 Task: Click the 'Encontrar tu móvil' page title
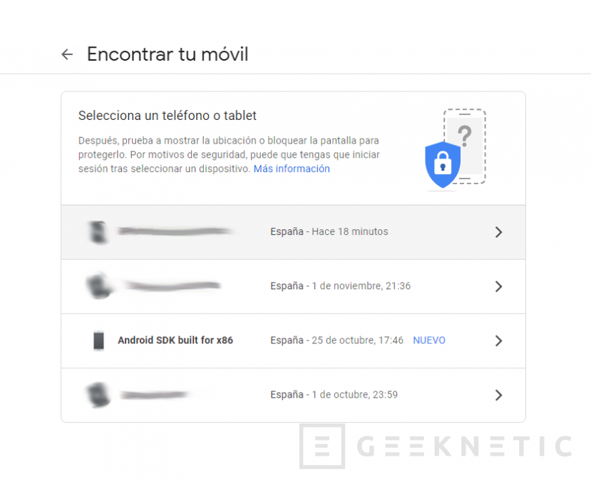tap(168, 54)
